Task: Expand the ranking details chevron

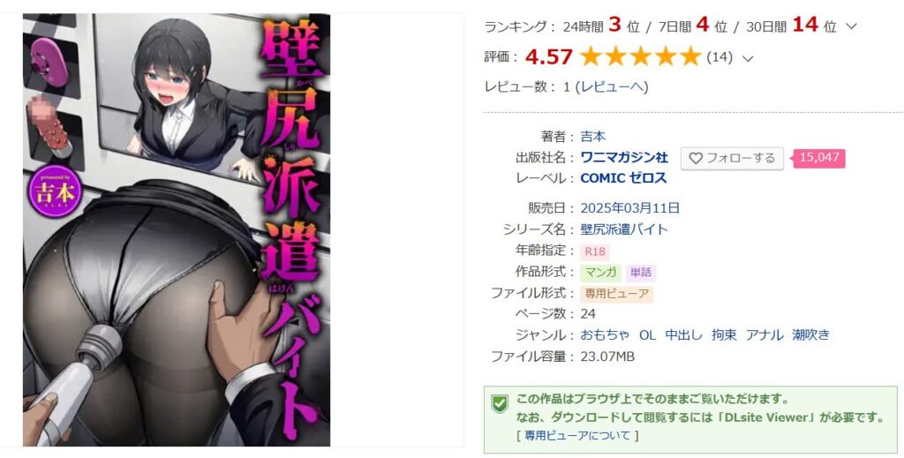Action: [x=852, y=26]
